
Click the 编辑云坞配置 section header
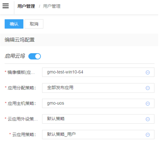tap(20, 40)
